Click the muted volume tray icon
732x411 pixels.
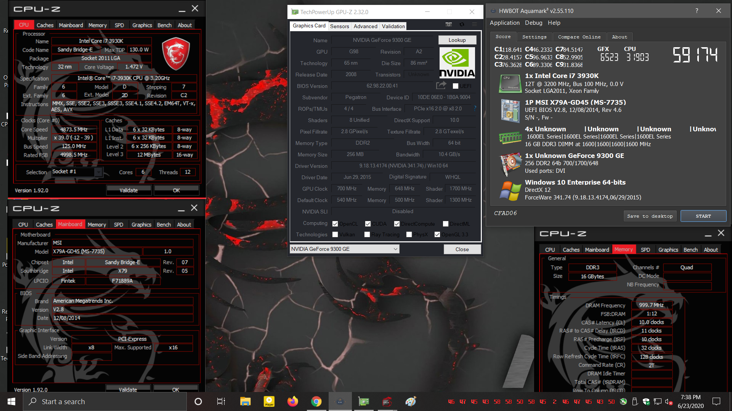669,401
